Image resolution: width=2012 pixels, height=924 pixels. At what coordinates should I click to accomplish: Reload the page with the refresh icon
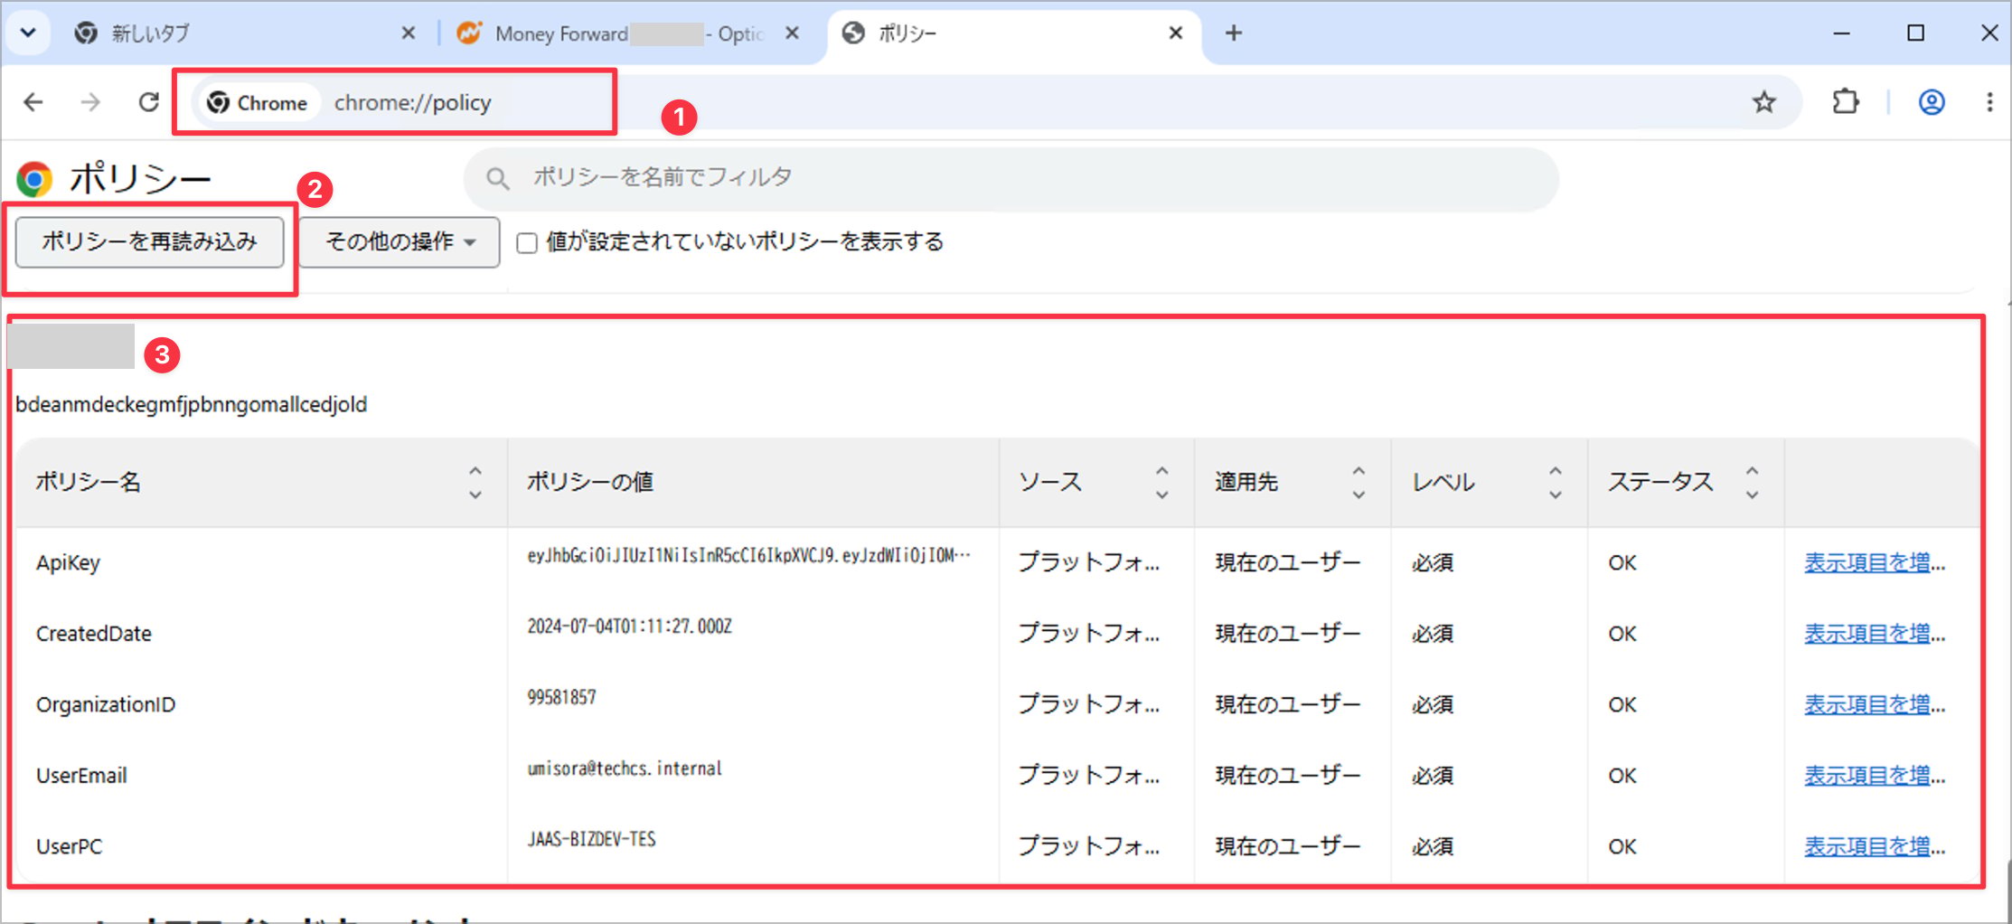pyautogui.click(x=149, y=102)
